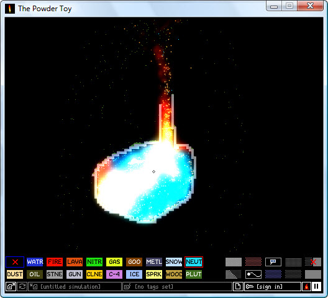The height and width of the screenshot is (298, 328).
Task: Click the reload simulation arrows icon
Action: 22,286
